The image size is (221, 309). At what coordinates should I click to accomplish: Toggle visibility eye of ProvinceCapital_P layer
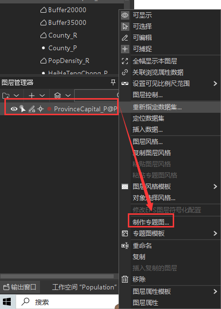click(14, 109)
